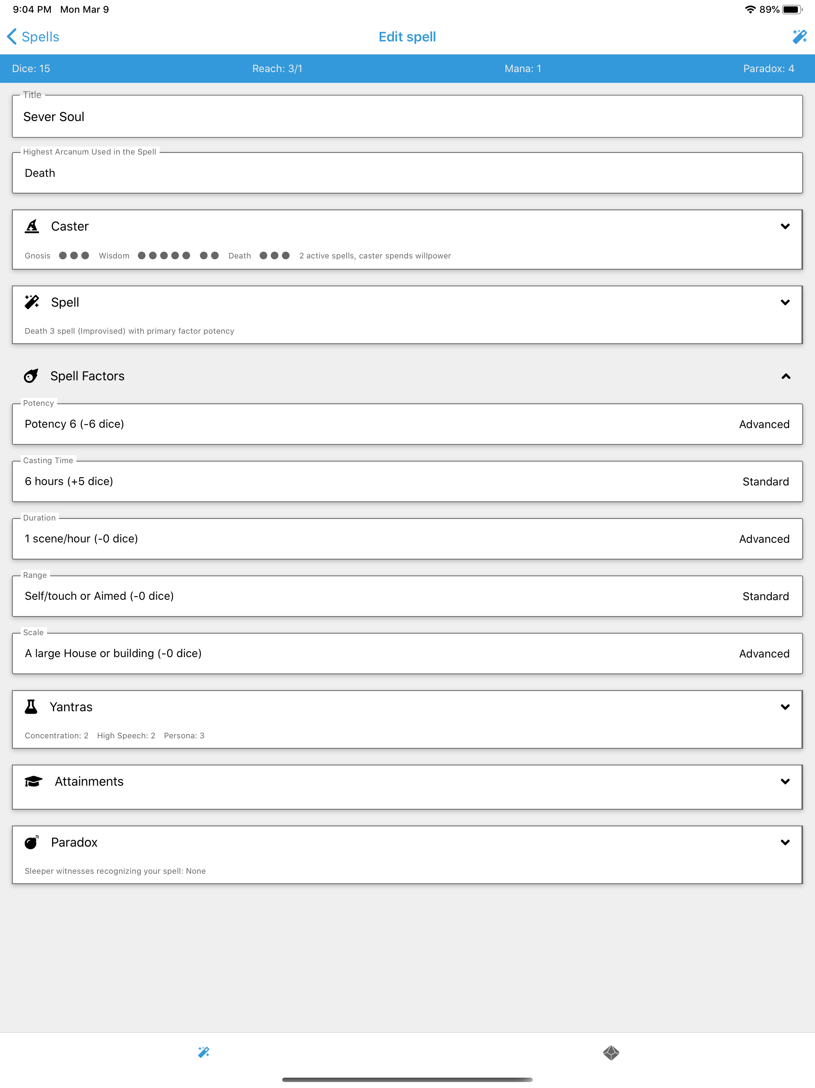815x1088 pixels.
Task: Edit the Sever Soul title field
Action: [x=407, y=116]
